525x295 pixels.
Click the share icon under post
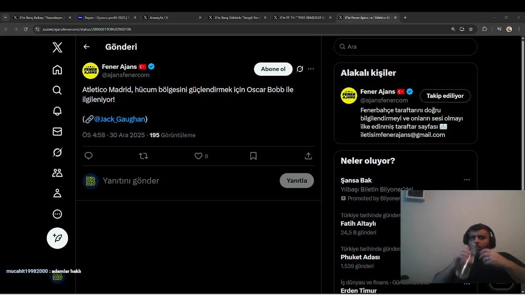(x=308, y=156)
